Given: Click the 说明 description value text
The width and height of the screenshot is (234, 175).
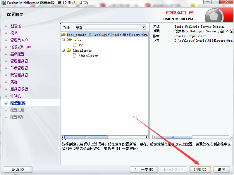Looking at the screenshot, I should [x=203, y=31].
